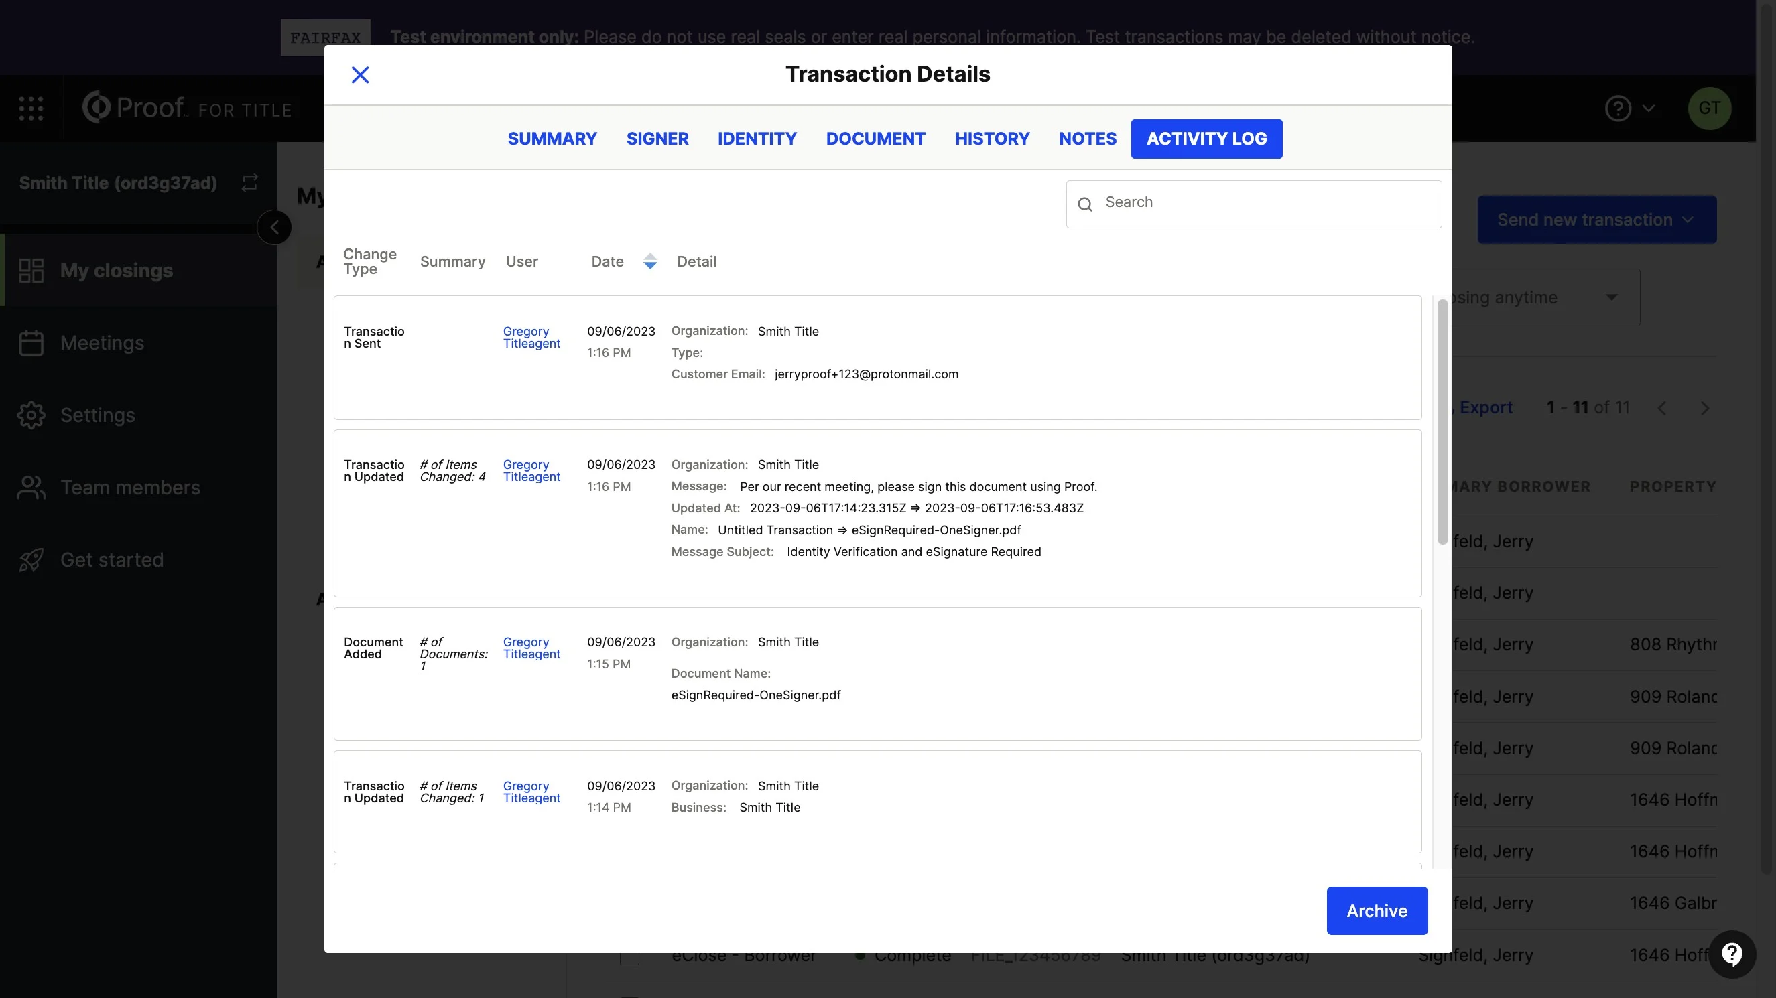Open Send new transaction dropdown
The image size is (1776, 998).
coord(1596,220)
